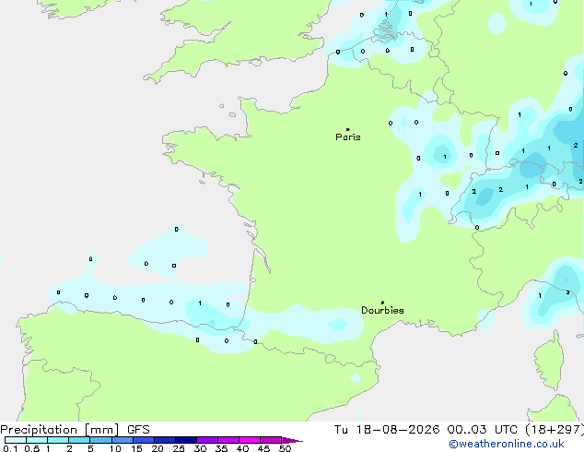Click the legend value label '50'
This screenshot has width=584, height=452.
pyautogui.click(x=285, y=448)
